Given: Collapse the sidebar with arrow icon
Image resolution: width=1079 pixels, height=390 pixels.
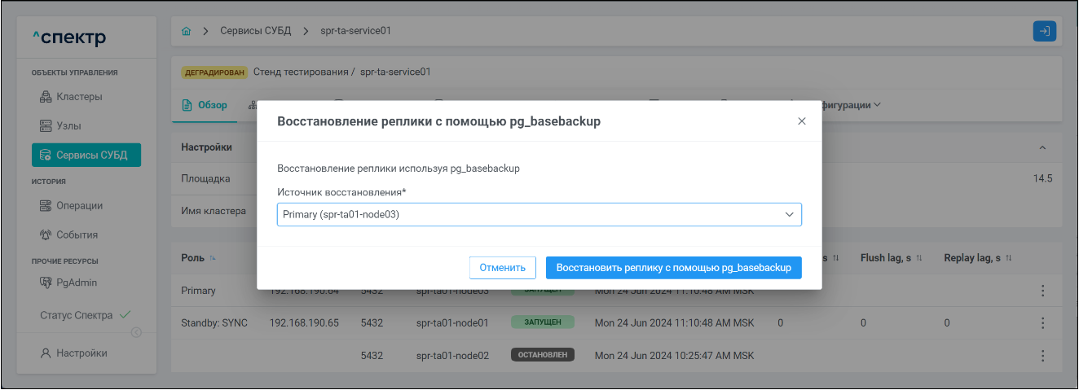Looking at the screenshot, I should click(x=136, y=332).
